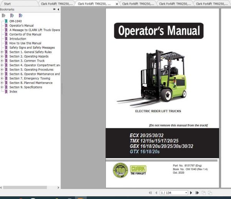Click the Operator's Manual title banner
This screenshot has width=231, height=199.
tap(159, 31)
